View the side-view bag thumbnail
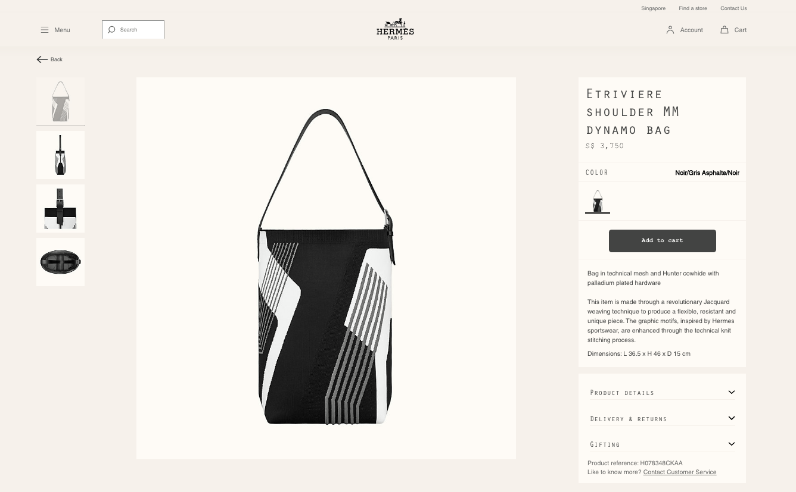The image size is (796, 492). pos(61,155)
